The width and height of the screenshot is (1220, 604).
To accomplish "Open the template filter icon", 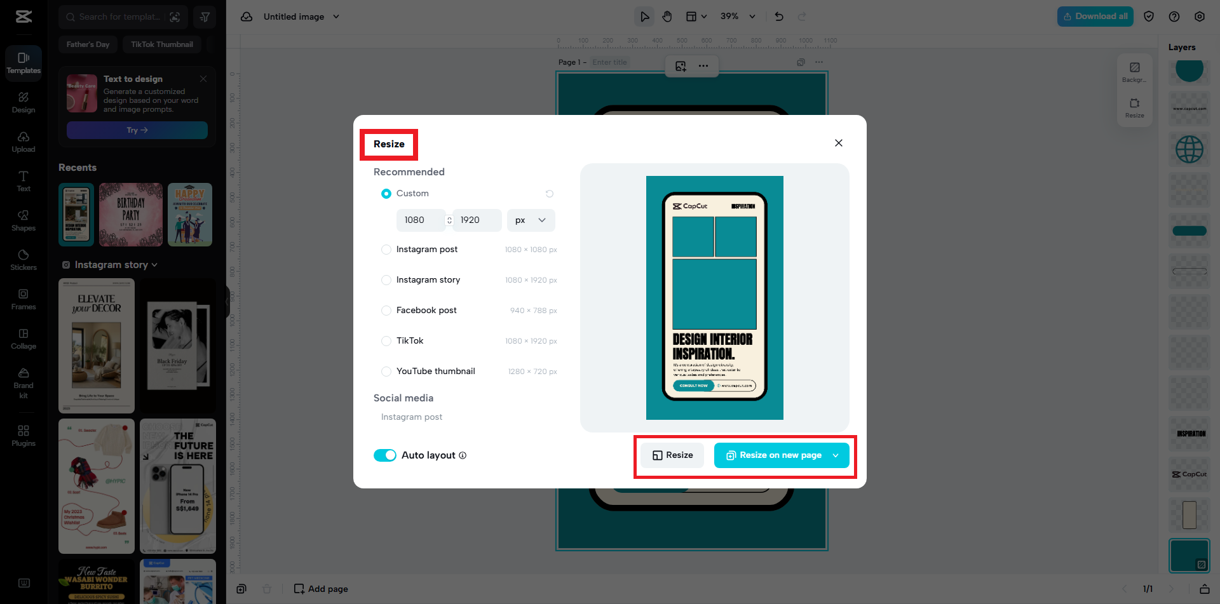I will [205, 17].
